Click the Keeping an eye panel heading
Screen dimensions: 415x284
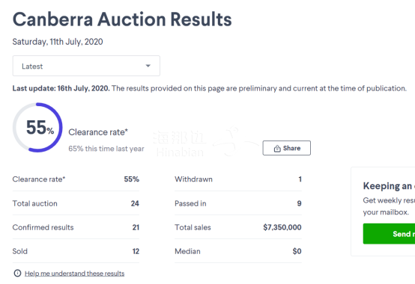[389, 186]
